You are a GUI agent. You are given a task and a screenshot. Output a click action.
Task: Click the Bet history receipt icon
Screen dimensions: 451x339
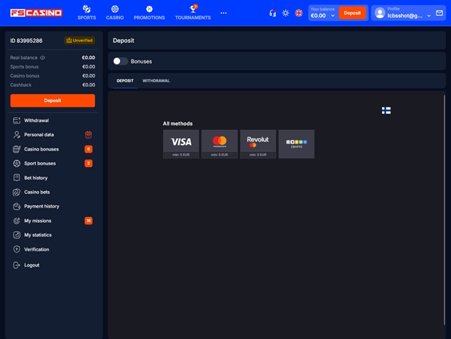point(17,178)
